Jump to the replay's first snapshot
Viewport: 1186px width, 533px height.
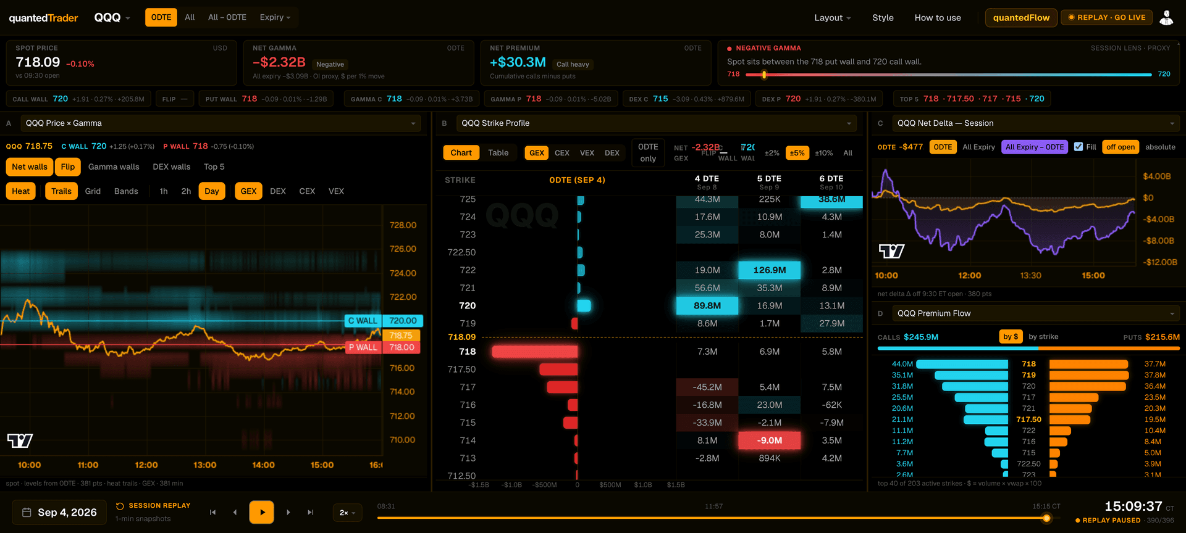click(212, 512)
